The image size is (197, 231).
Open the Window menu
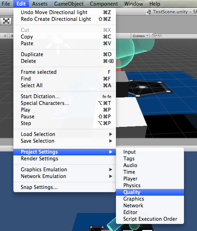[134, 4]
